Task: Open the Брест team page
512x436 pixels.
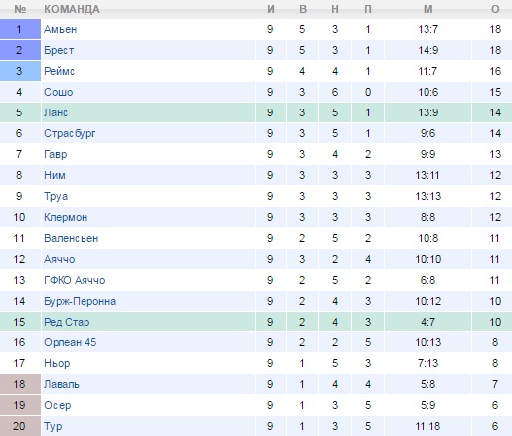Action: click(59, 50)
